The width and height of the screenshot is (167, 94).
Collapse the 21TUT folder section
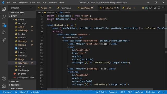tap(22, 16)
